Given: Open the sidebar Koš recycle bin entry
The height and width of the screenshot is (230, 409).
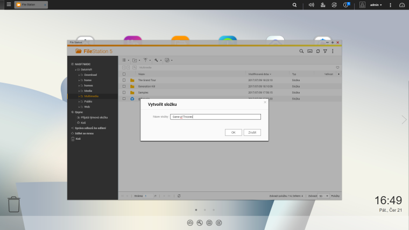Looking at the screenshot, I should click(78, 139).
